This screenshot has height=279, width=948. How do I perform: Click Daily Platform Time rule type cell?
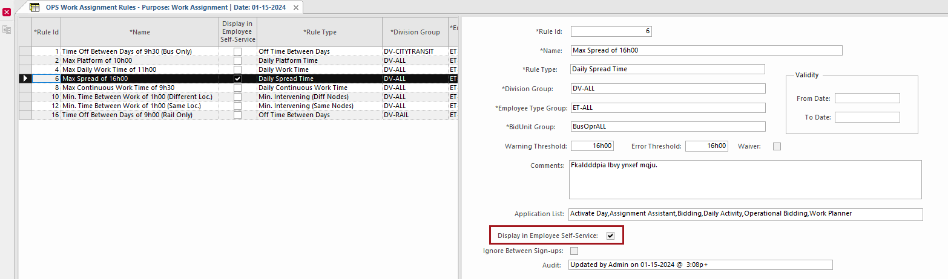coord(320,60)
